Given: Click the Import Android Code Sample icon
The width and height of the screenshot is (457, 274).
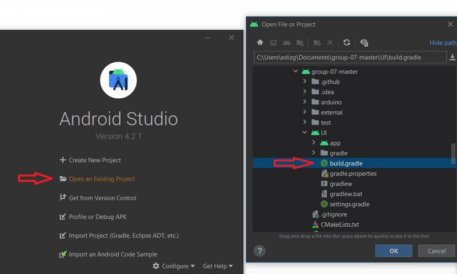Looking at the screenshot, I should pyautogui.click(x=63, y=254).
